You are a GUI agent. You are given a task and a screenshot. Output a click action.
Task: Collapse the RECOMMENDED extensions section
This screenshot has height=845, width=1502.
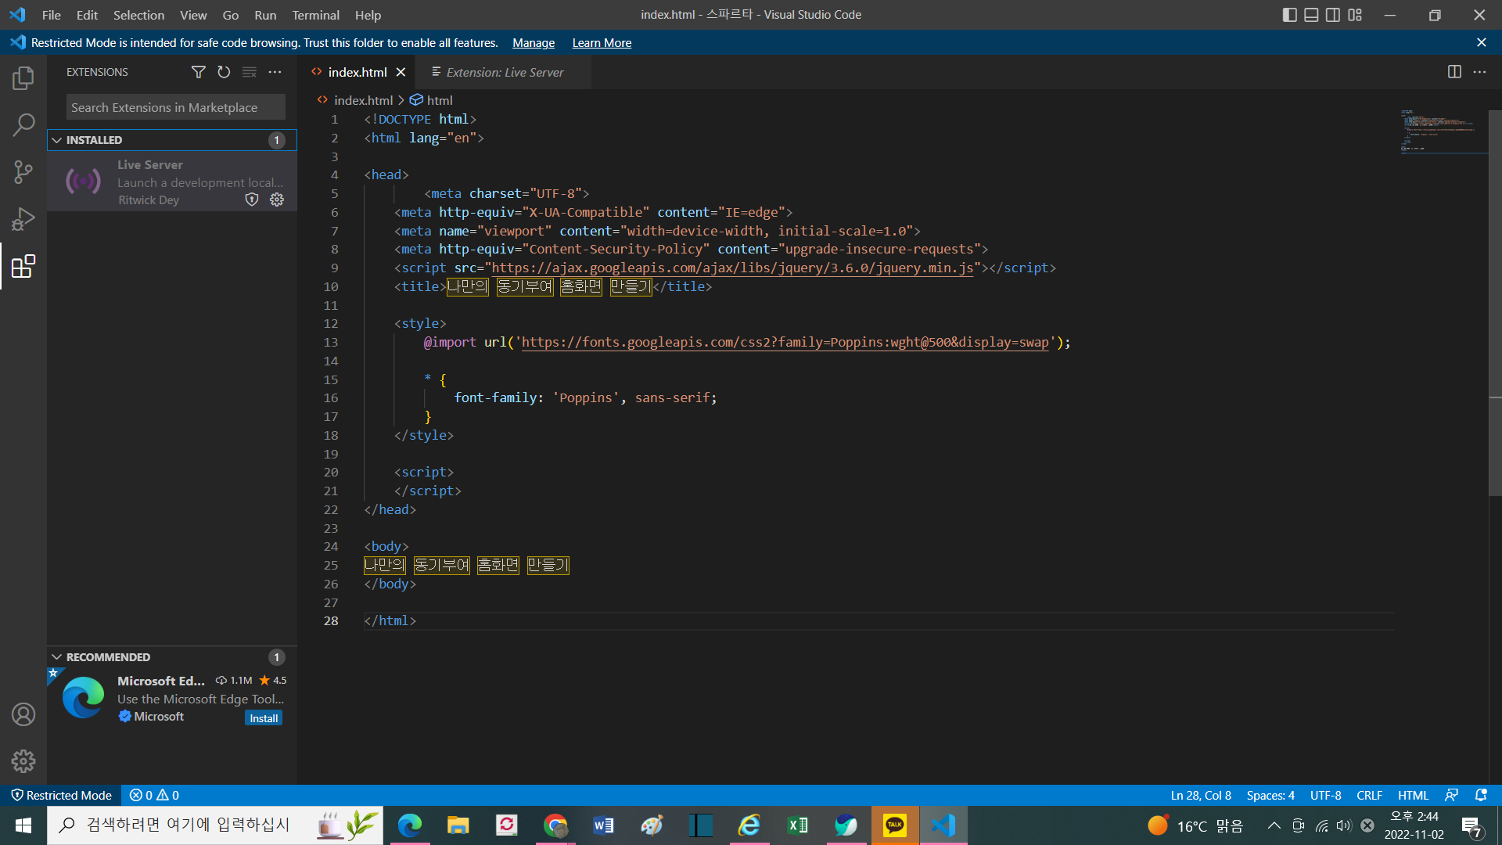(56, 657)
